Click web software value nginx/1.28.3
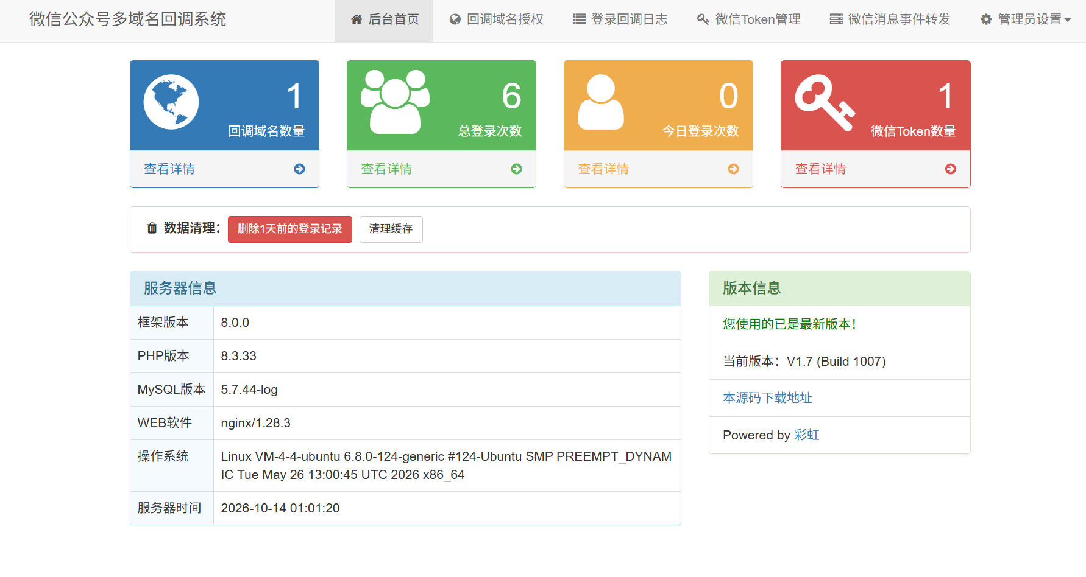The image size is (1086, 577). pyautogui.click(x=255, y=423)
